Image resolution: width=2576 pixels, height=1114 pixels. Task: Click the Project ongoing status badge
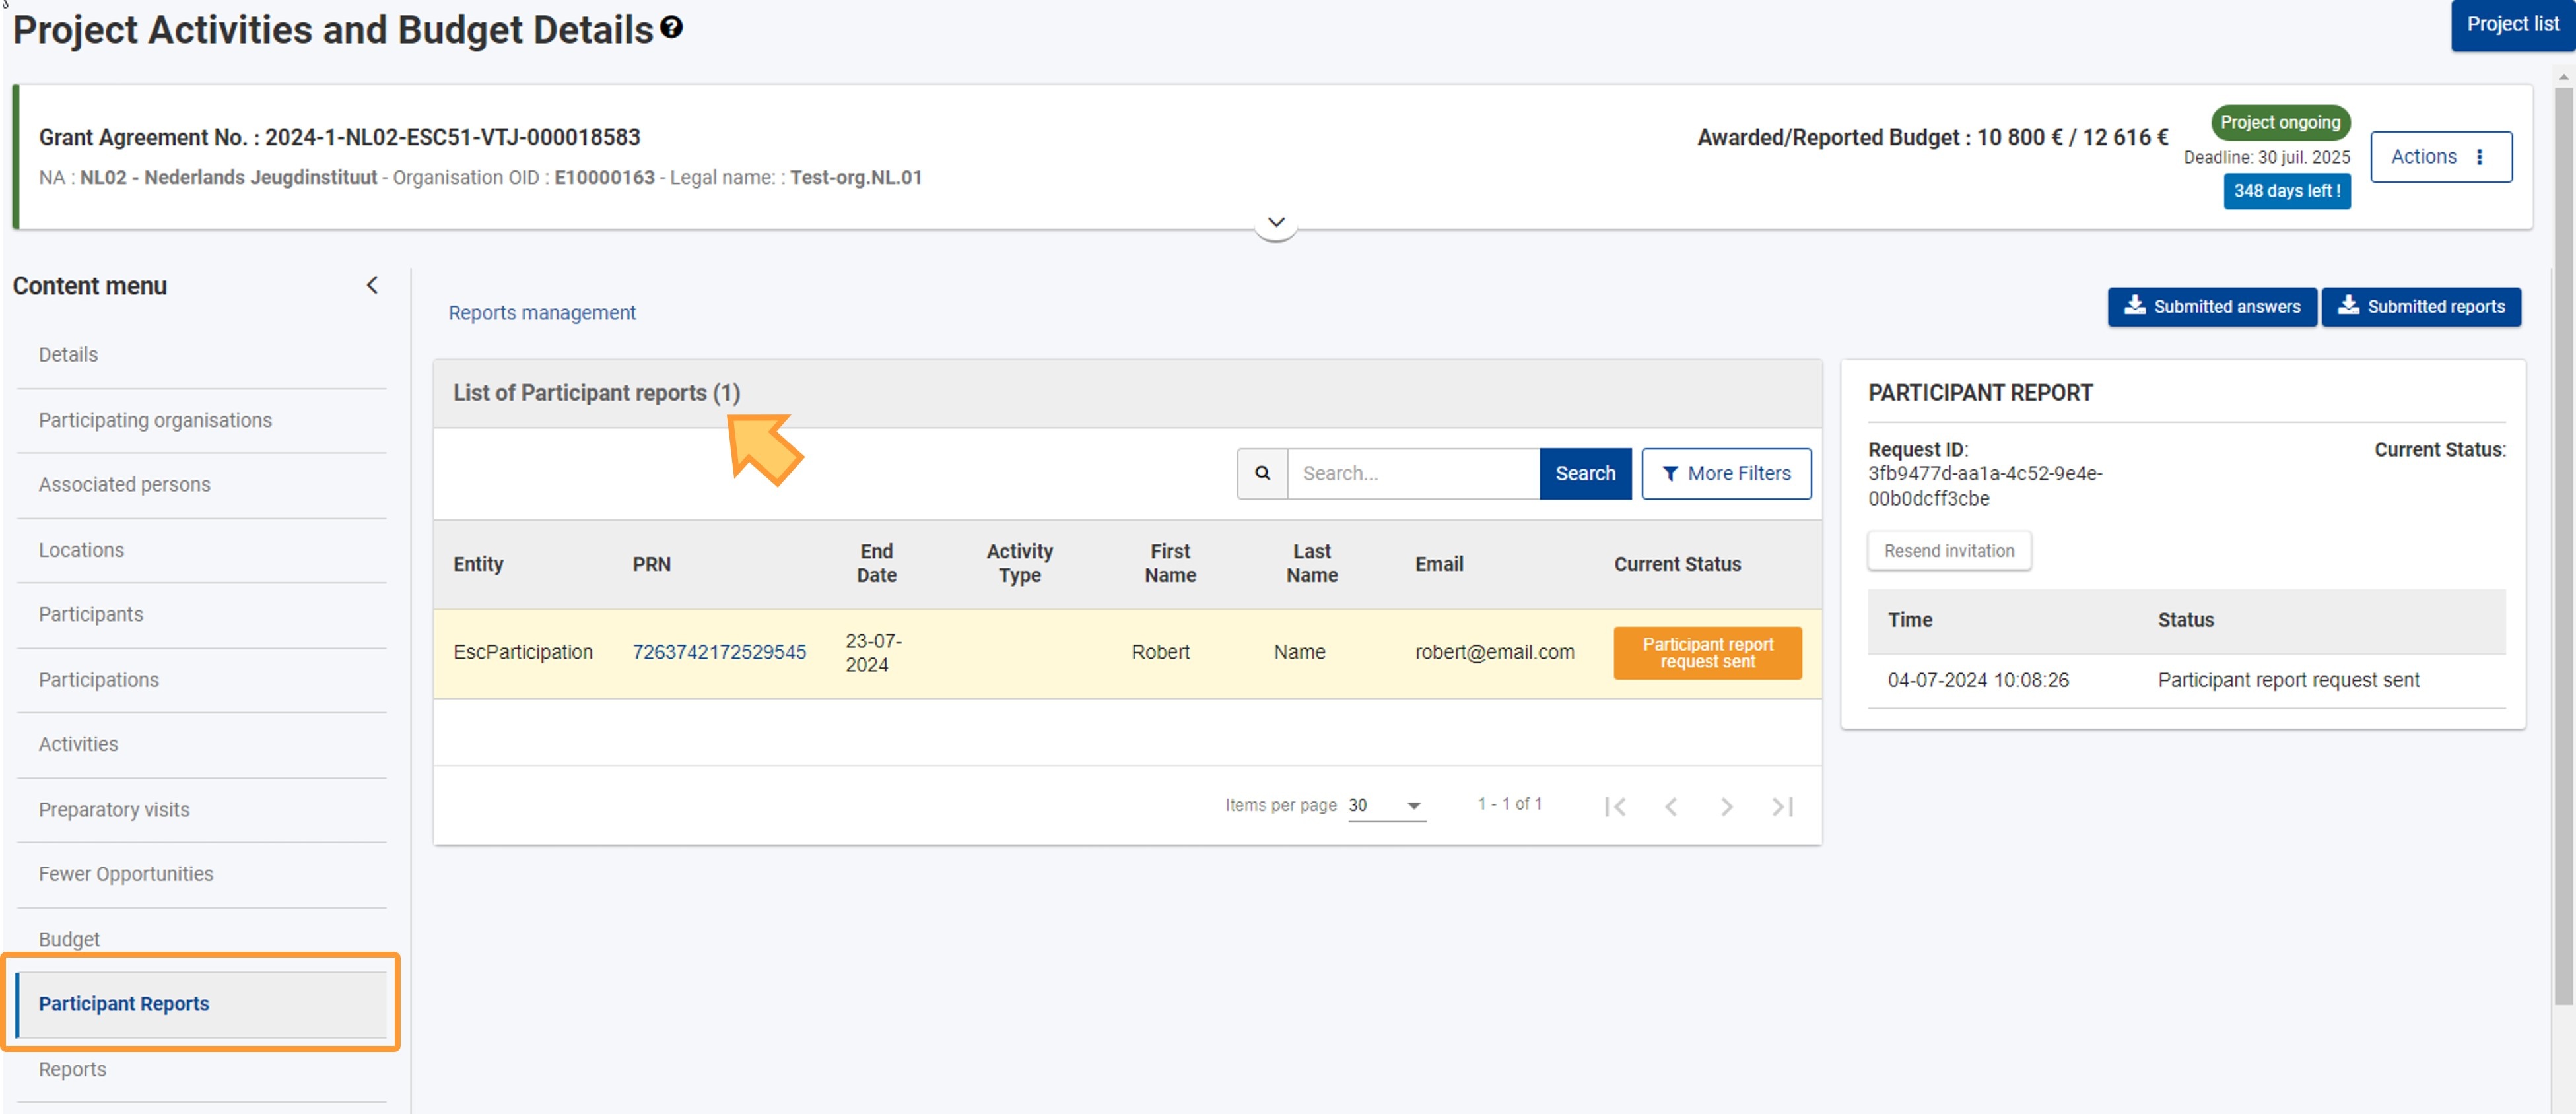[x=2280, y=123]
